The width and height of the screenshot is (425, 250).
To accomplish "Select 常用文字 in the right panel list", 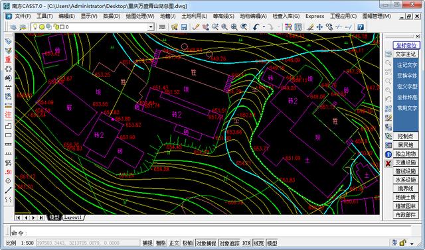I will (407, 108).
